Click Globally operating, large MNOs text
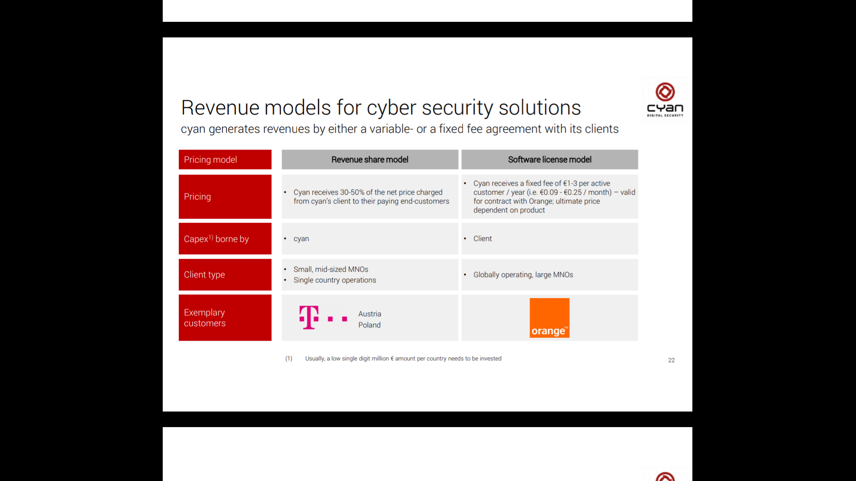This screenshot has height=481, width=856. [523, 275]
